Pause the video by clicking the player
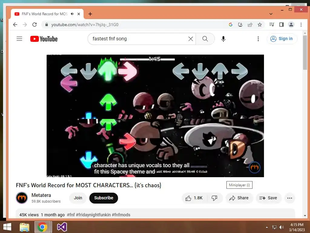The image size is (310, 233). click(155, 116)
